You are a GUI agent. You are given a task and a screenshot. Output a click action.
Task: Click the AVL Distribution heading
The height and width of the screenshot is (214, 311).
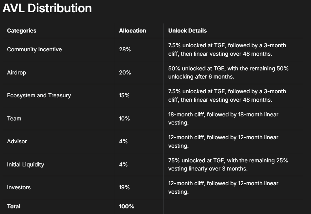(x=47, y=8)
